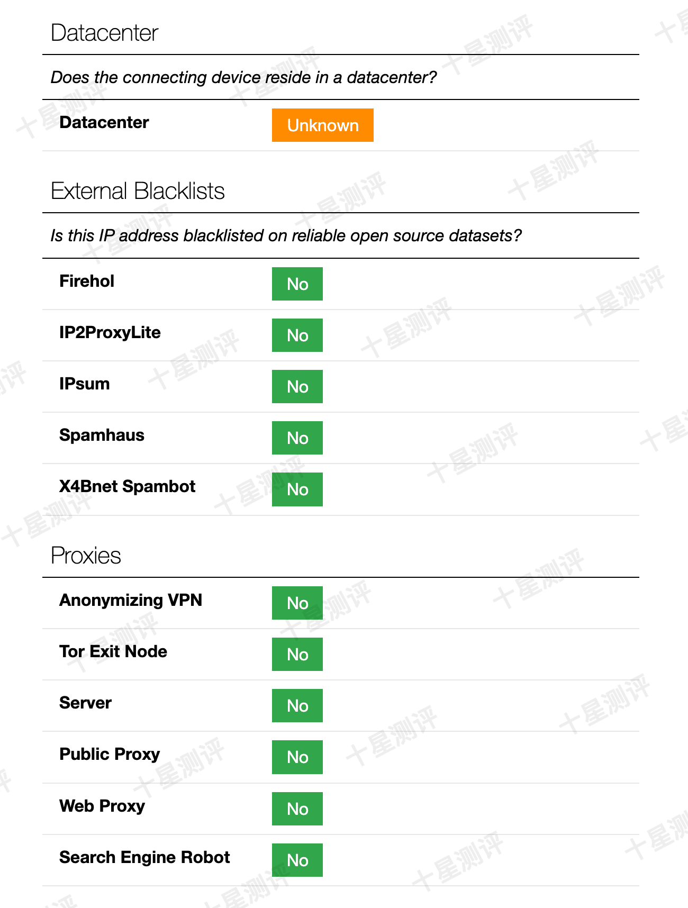Click the No badge beside IP2ProxyLite
Image resolution: width=688 pixels, height=908 pixels.
pos(297,335)
